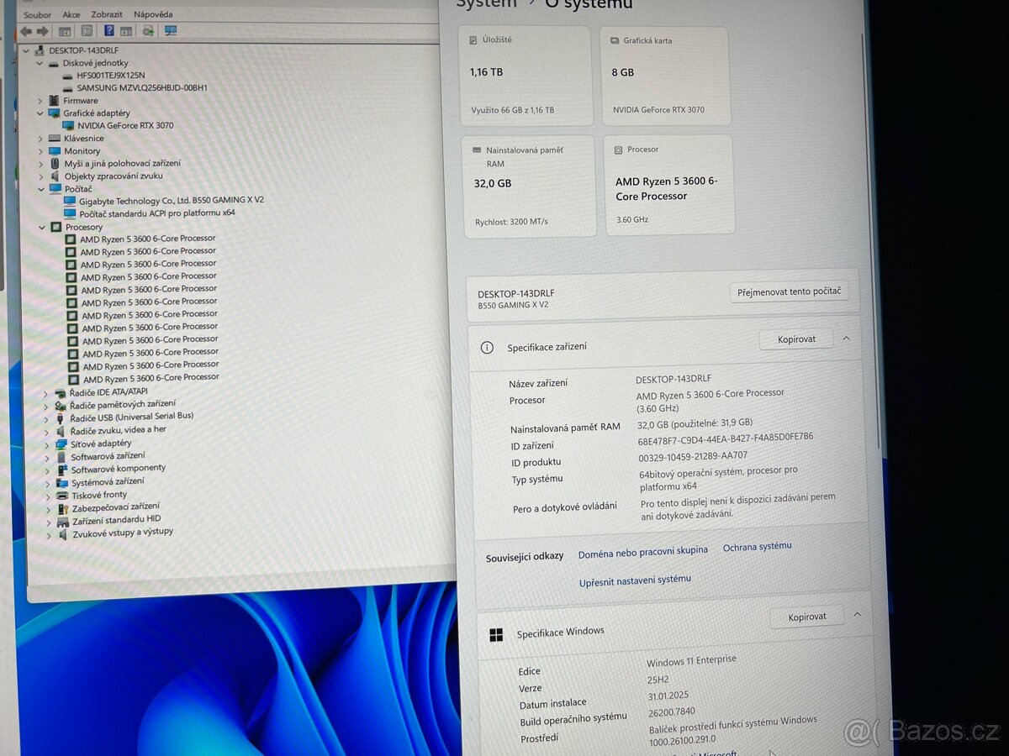Select Řadiče paměťových zařízení category
This screenshot has height=756, width=1009.
point(123,405)
